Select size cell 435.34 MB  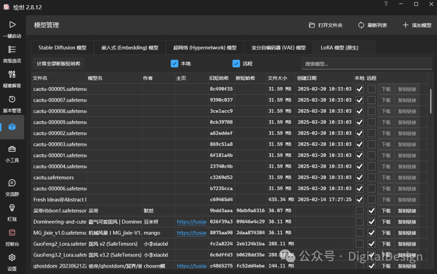(x=281, y=200)
